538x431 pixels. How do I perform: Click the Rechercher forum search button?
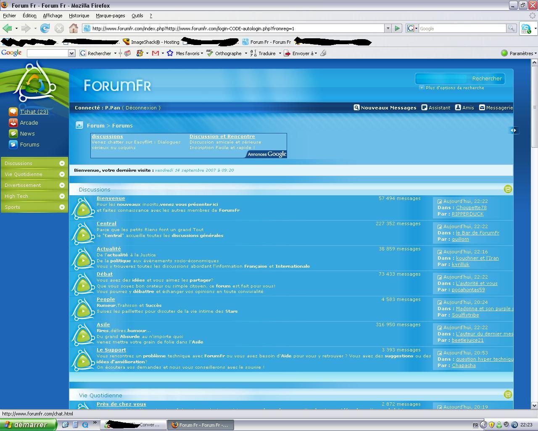pyautogui.click(x=487, y=78)
